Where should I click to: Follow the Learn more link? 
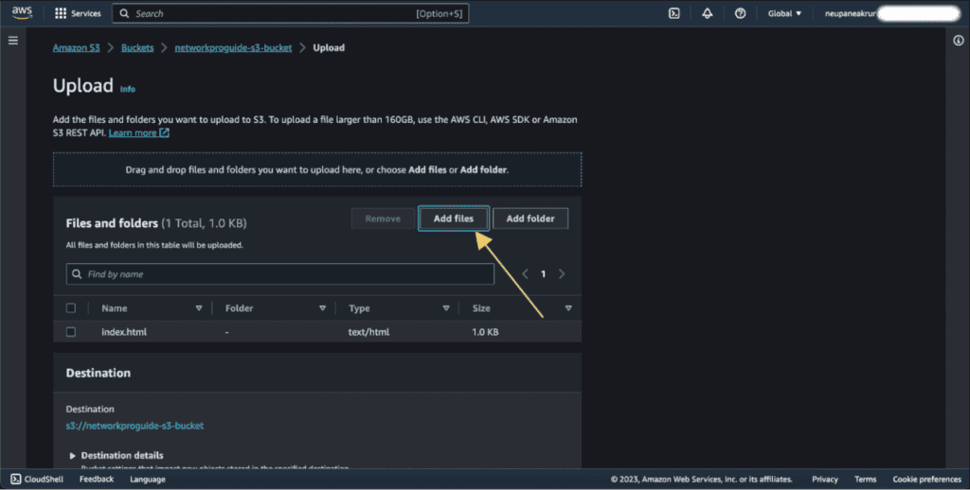pos(138,132)
